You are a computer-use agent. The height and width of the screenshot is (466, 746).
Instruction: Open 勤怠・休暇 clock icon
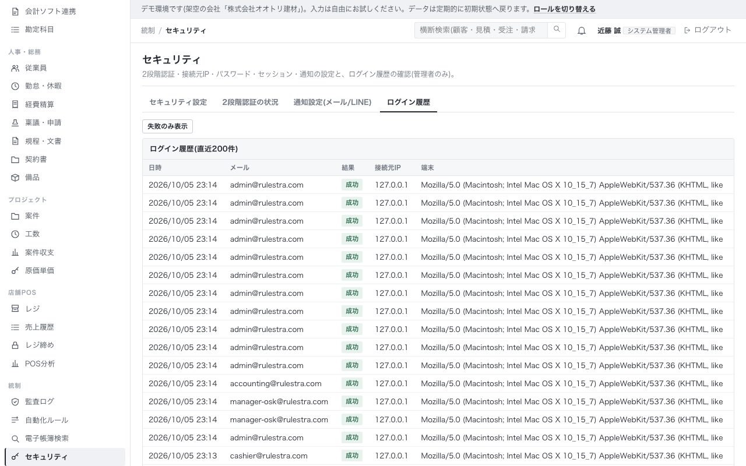pyautogui.click(x=15, y=86)
